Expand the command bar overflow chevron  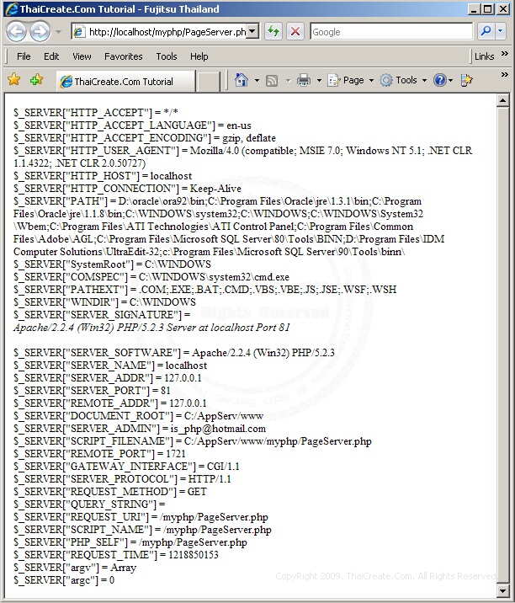pyautogui.click(x=505, y=75)
